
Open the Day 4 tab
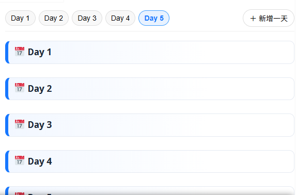pos(120,18)
